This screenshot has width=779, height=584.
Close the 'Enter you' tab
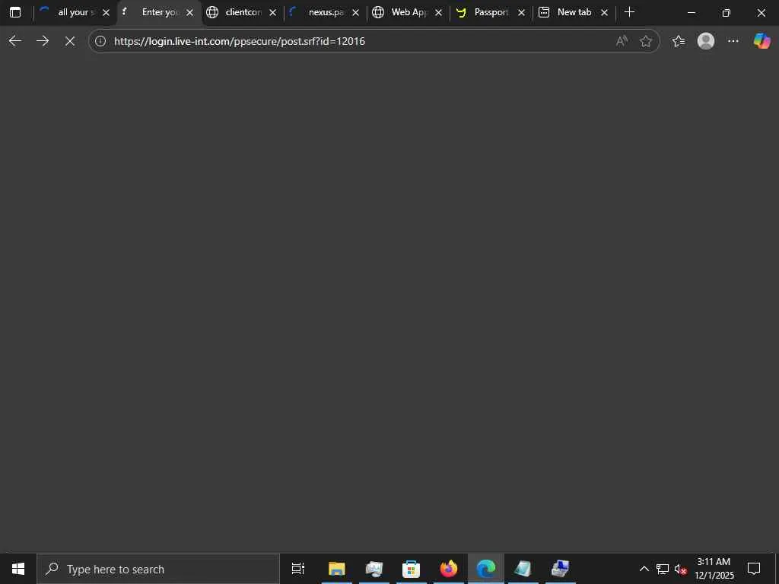click(x=189, y=13)
